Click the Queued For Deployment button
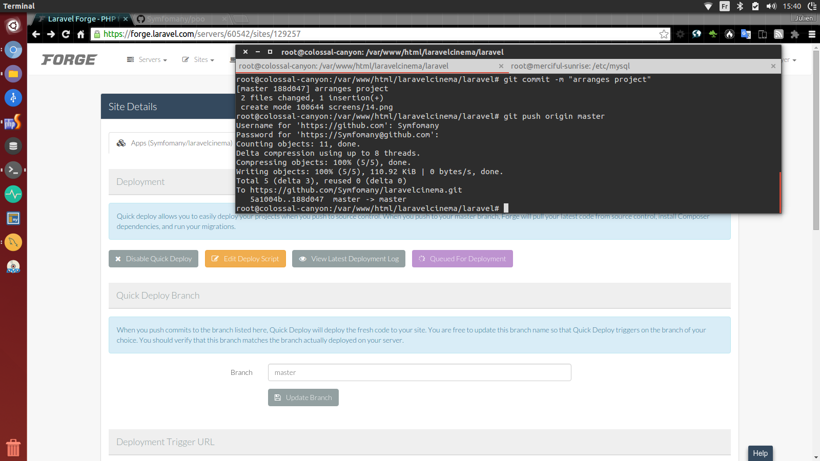820x461 pixels. click(x=462, y=259)
